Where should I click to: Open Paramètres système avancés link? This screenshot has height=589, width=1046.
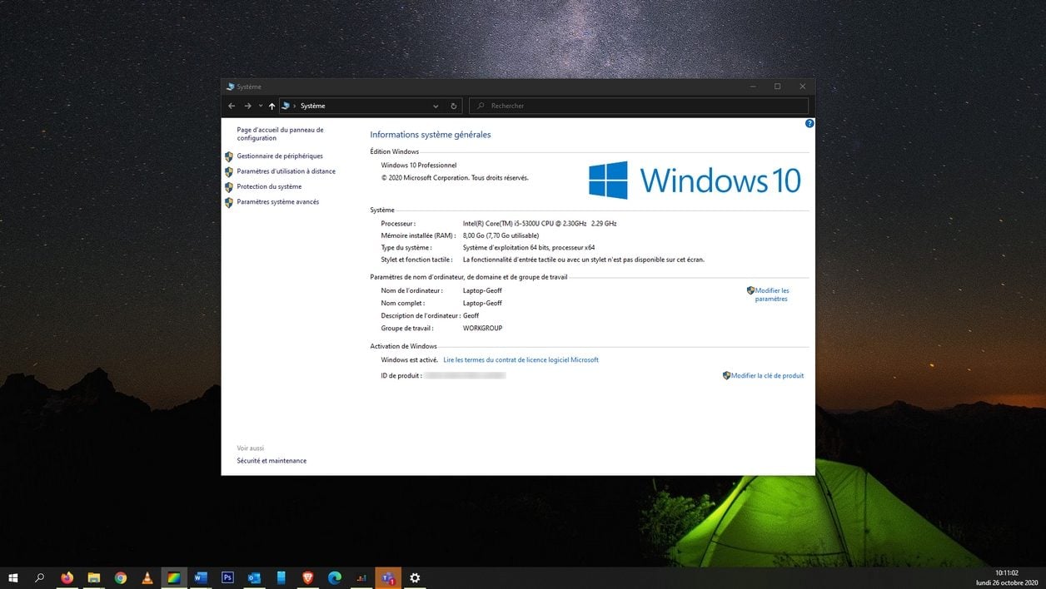pos(277,202)
